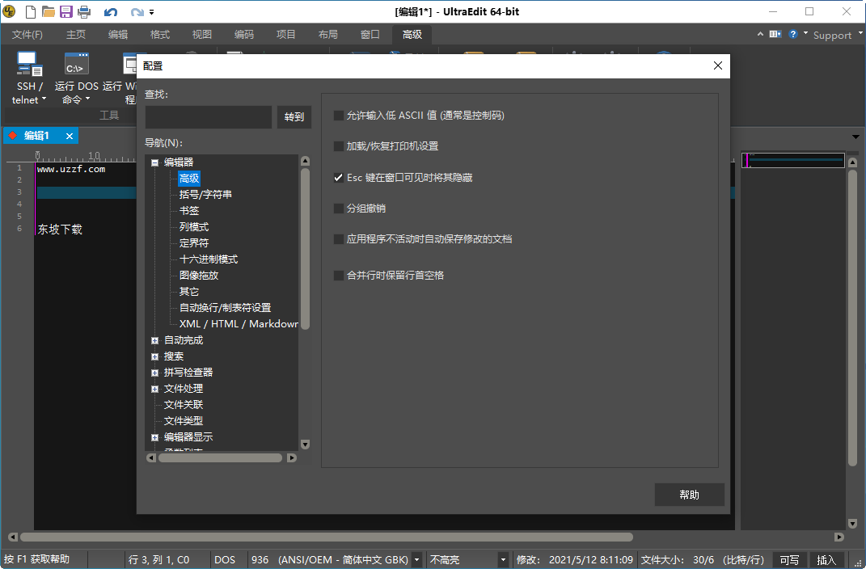Expand the 搜索 tree node
The width and height of the screenshot is (866, 569).
click(154, 357)
